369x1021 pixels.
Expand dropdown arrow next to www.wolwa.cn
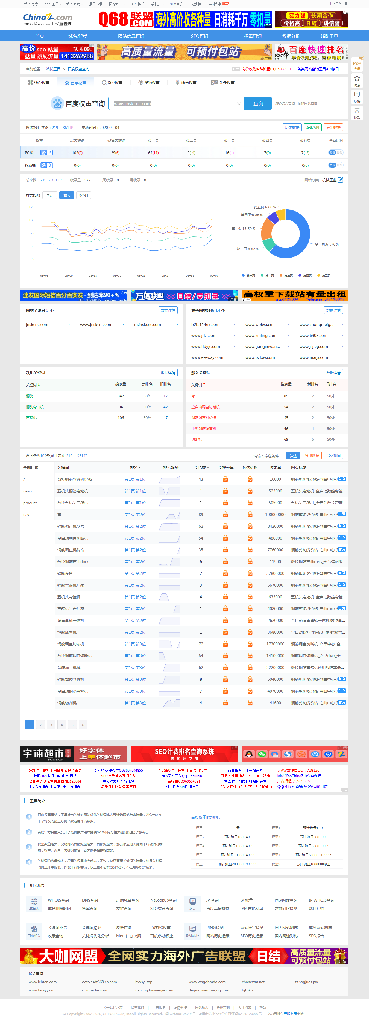289,325
